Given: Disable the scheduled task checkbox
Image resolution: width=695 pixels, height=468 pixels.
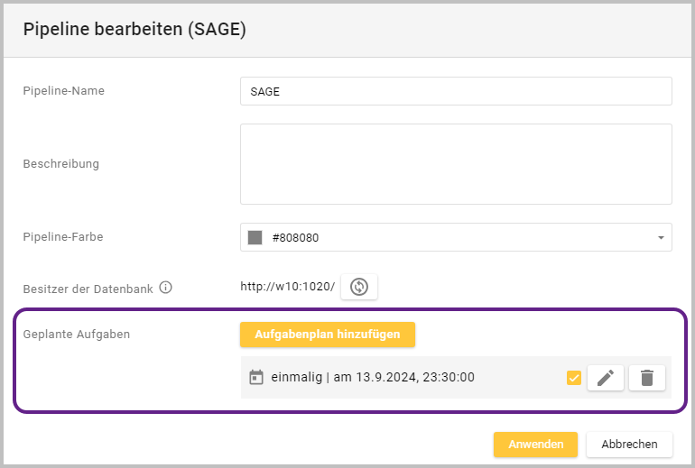Looking at the screenshot, I should click(574, 378).
